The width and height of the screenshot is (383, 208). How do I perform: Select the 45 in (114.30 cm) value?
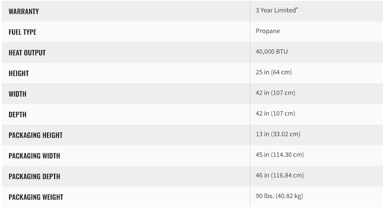click(280, 154)
